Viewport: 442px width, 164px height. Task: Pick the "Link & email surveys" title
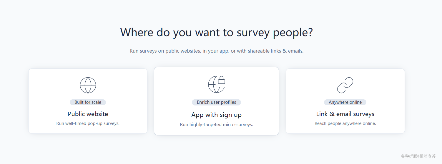pos(345,114)
